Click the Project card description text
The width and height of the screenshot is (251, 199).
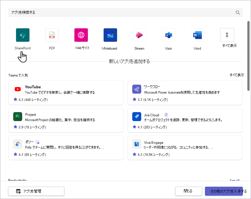point(60,120)
